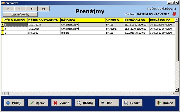The height and width of the screenshot is (112, 180).
Task: Click the row selector for contract 1
Action: 3,33
